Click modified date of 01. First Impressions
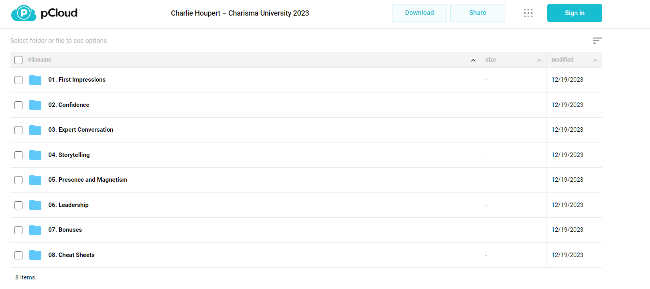Image resolution: width=650 pixels, height=289 pixels. [x=567, y=80]
